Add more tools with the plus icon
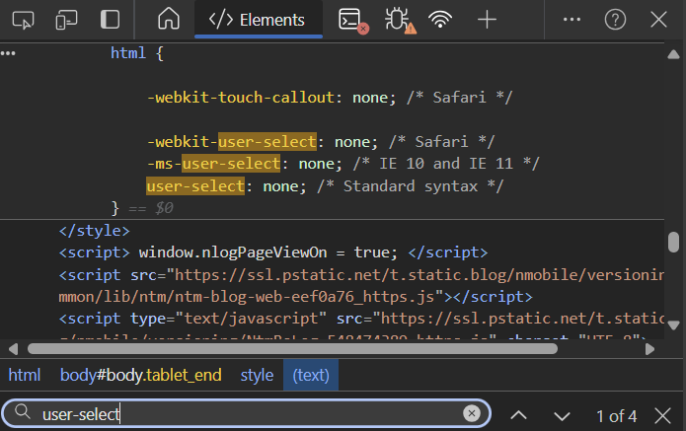This screenshot has width=686, height=431. 487,20
